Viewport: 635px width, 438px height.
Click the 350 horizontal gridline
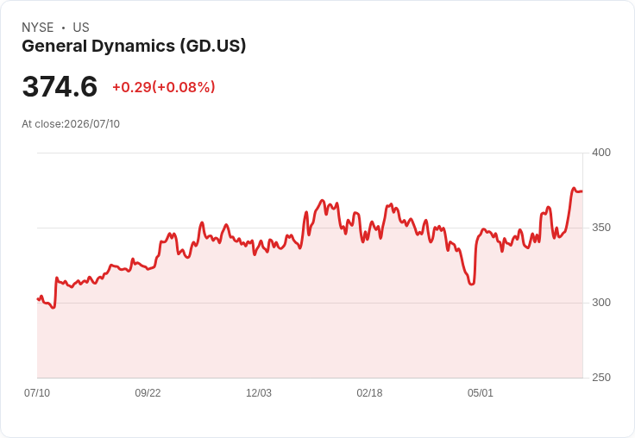point(310,228)
